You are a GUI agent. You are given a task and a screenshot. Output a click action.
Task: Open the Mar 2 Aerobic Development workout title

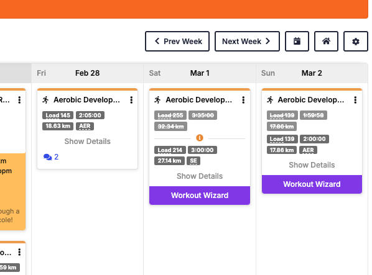pos(311,100)
